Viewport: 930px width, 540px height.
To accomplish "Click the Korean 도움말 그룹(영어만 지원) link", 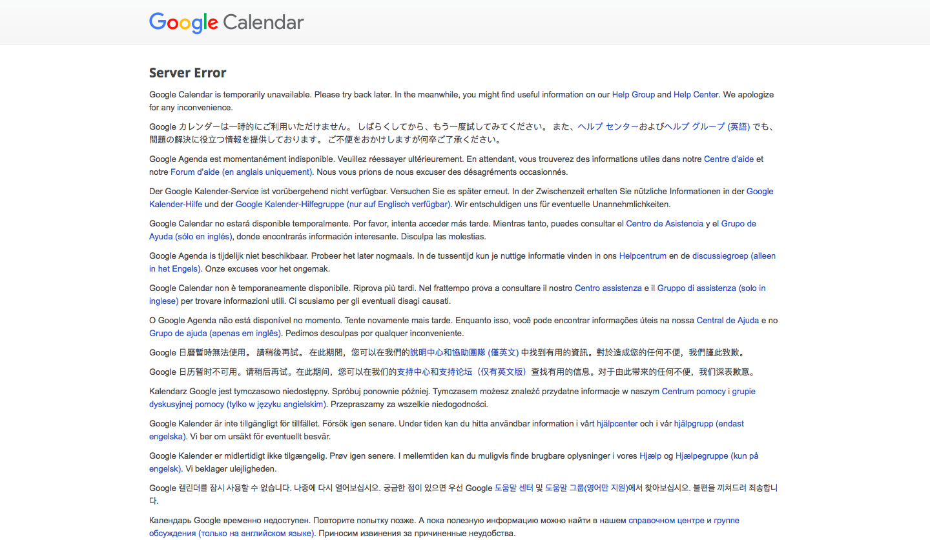I will [x=586, y=488].
